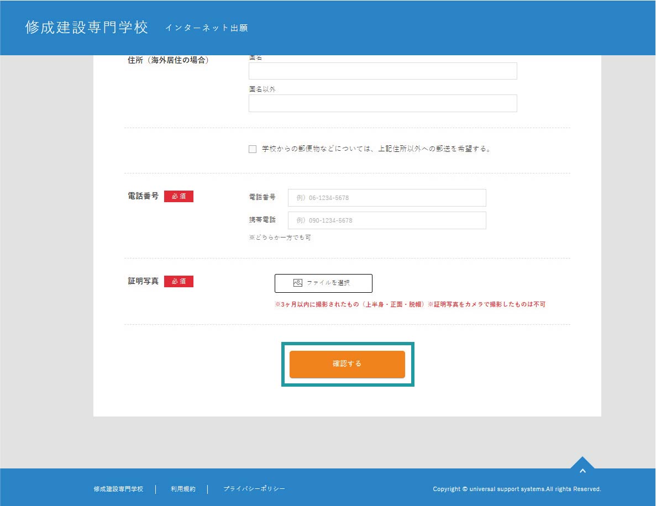Open the 修成建設専門学校 footer link
Viewport: 656px width, 506px height.
pos(118,489)
